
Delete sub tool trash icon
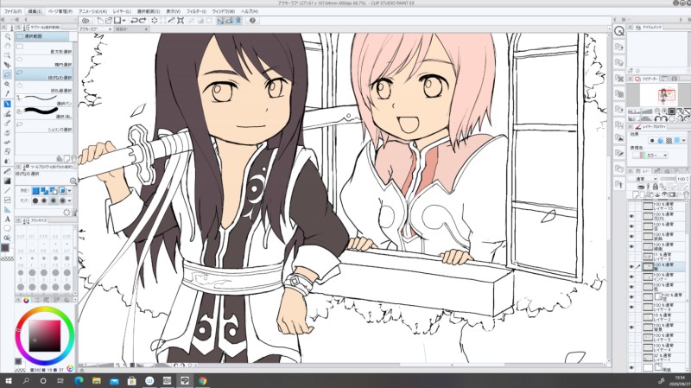(73, 158)
